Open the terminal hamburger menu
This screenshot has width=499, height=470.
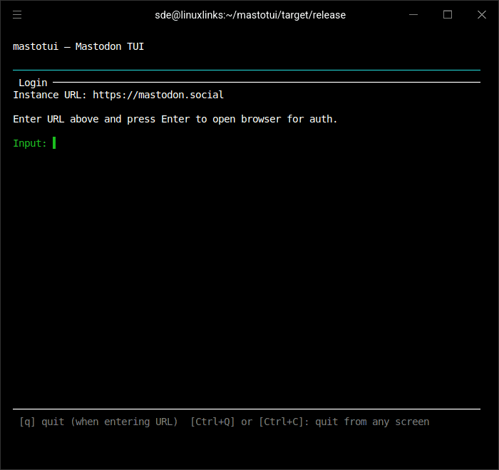click(x=17, y=15)
